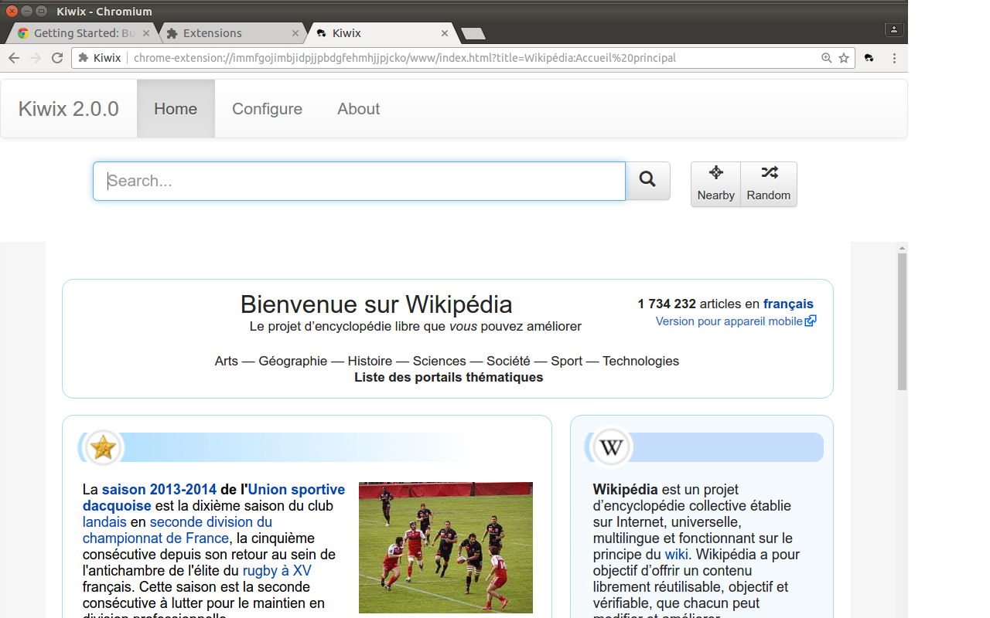Open the About page

(358, 109)
